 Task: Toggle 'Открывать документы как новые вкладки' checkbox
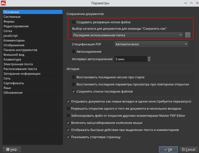[x=68, y=101]
